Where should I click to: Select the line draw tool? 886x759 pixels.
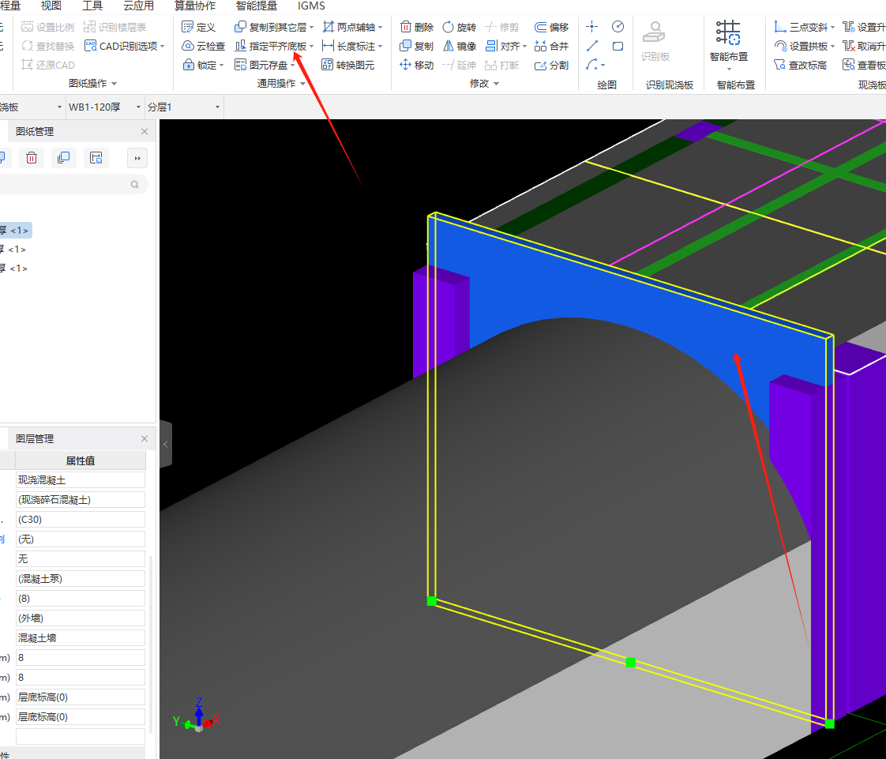click(x=592, y=47)
